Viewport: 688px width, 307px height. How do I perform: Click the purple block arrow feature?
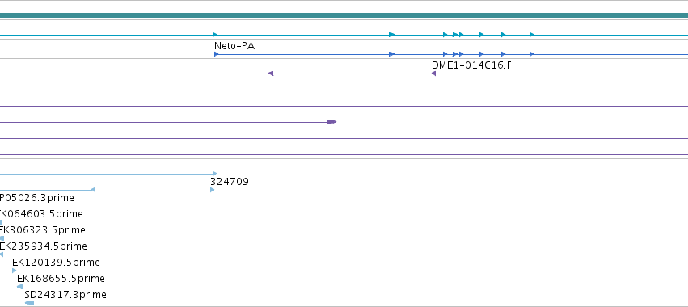coord(331,122)
